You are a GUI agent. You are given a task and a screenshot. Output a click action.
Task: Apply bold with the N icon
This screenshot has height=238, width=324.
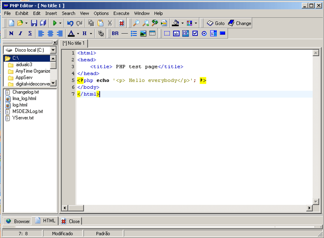11,33
